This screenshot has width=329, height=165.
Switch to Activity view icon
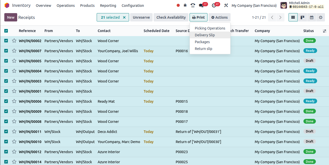point(321,17)
